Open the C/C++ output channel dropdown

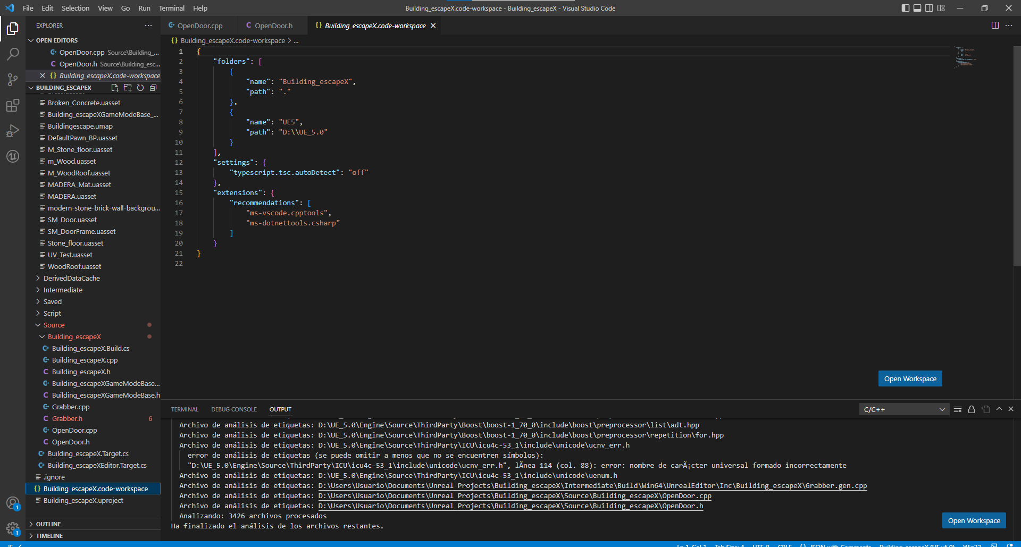(904, 409)
